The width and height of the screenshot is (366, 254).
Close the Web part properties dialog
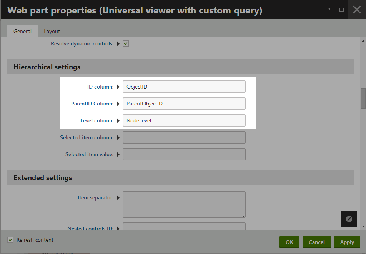coord(357,10)
